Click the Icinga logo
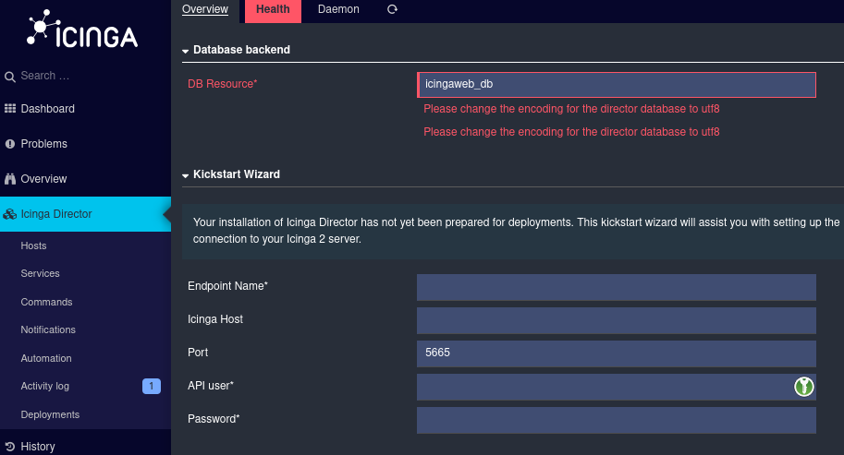 point(82,29)
